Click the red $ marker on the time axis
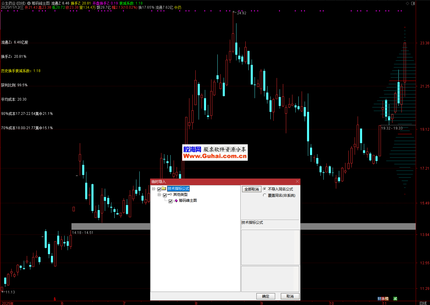 (54, 299)
